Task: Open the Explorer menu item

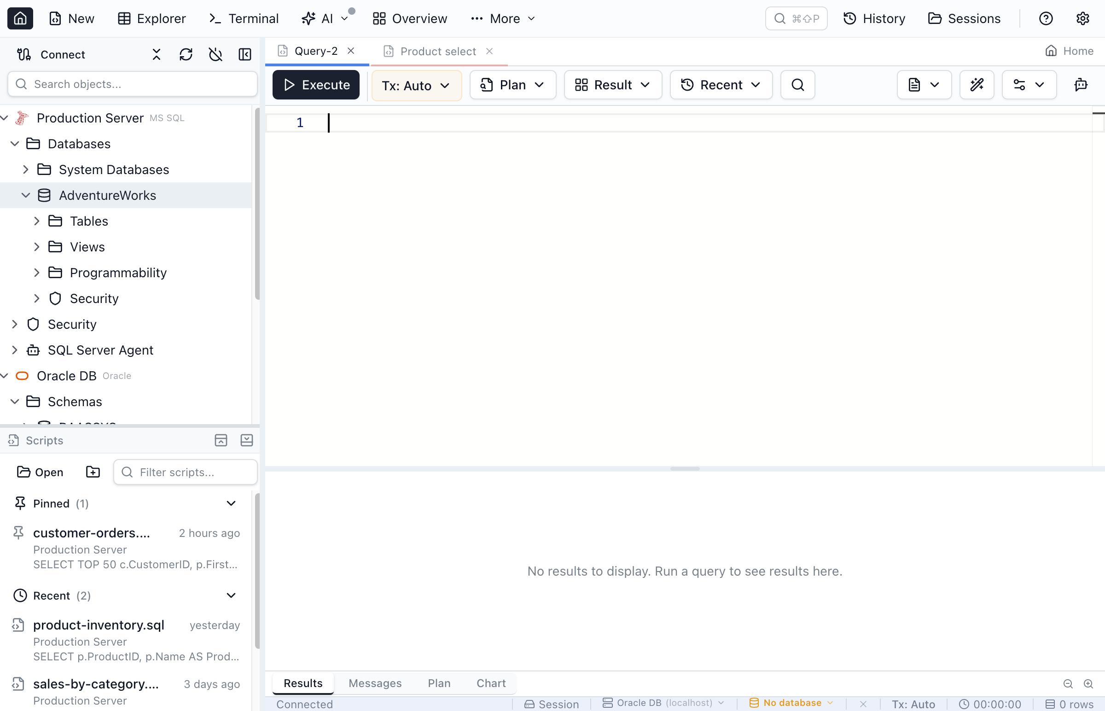Action: [x=151, y=18]
